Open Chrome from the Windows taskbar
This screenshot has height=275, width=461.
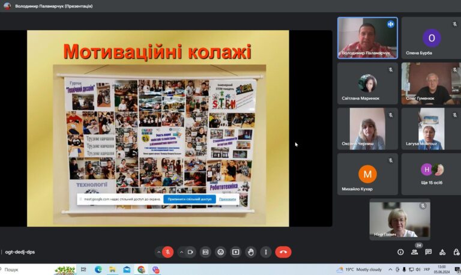(141, 270)
